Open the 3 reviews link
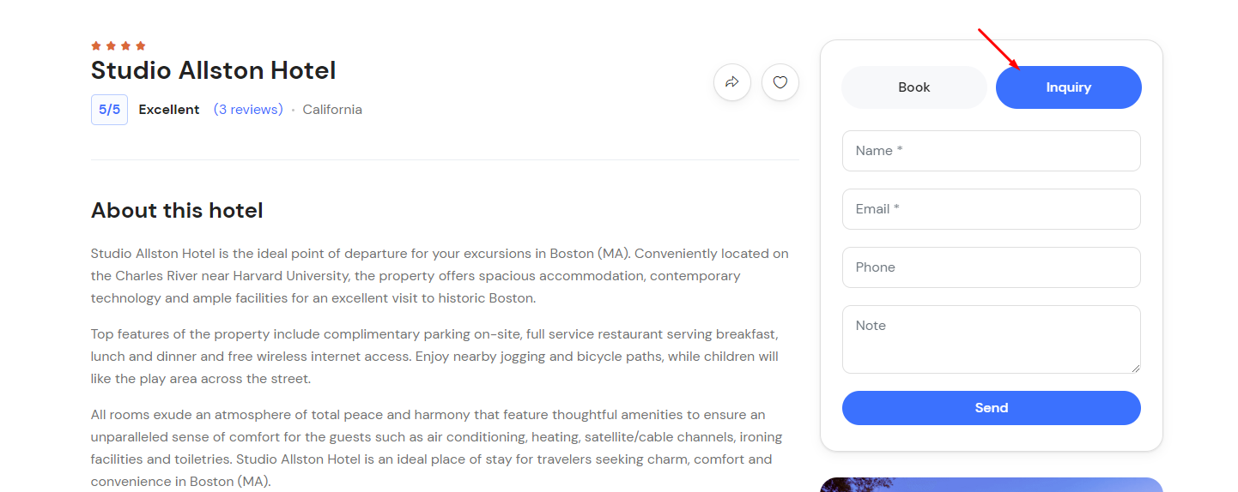This screenshot has width=1238, height=492. [x=248, y=110]
